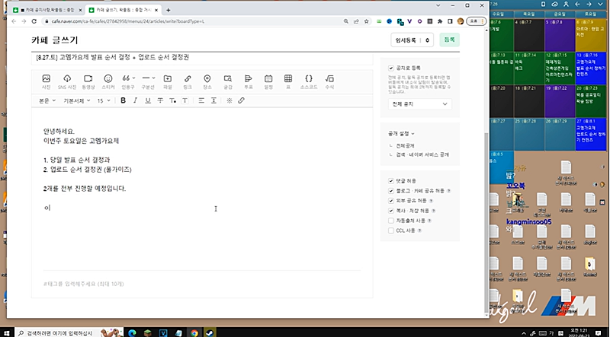Select the 카페 글쓰기 browser tab
The height and width of the screenshot is (337, 610).
tap(123, 10)
